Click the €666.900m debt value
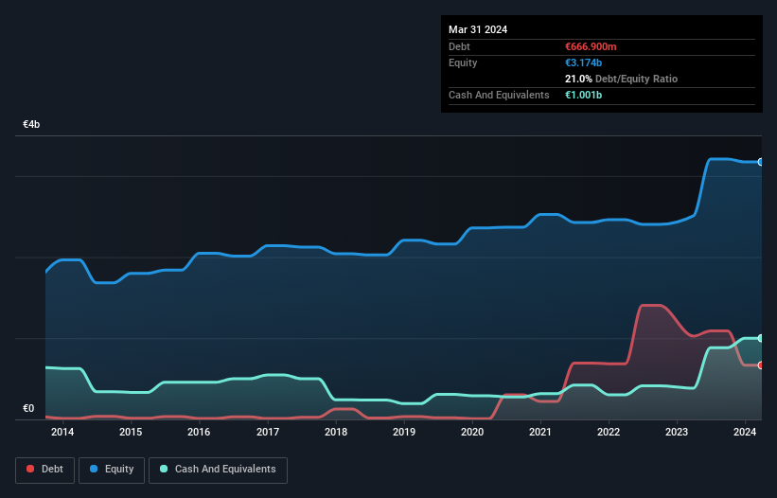The image size is (777, 498). [591, 46]
